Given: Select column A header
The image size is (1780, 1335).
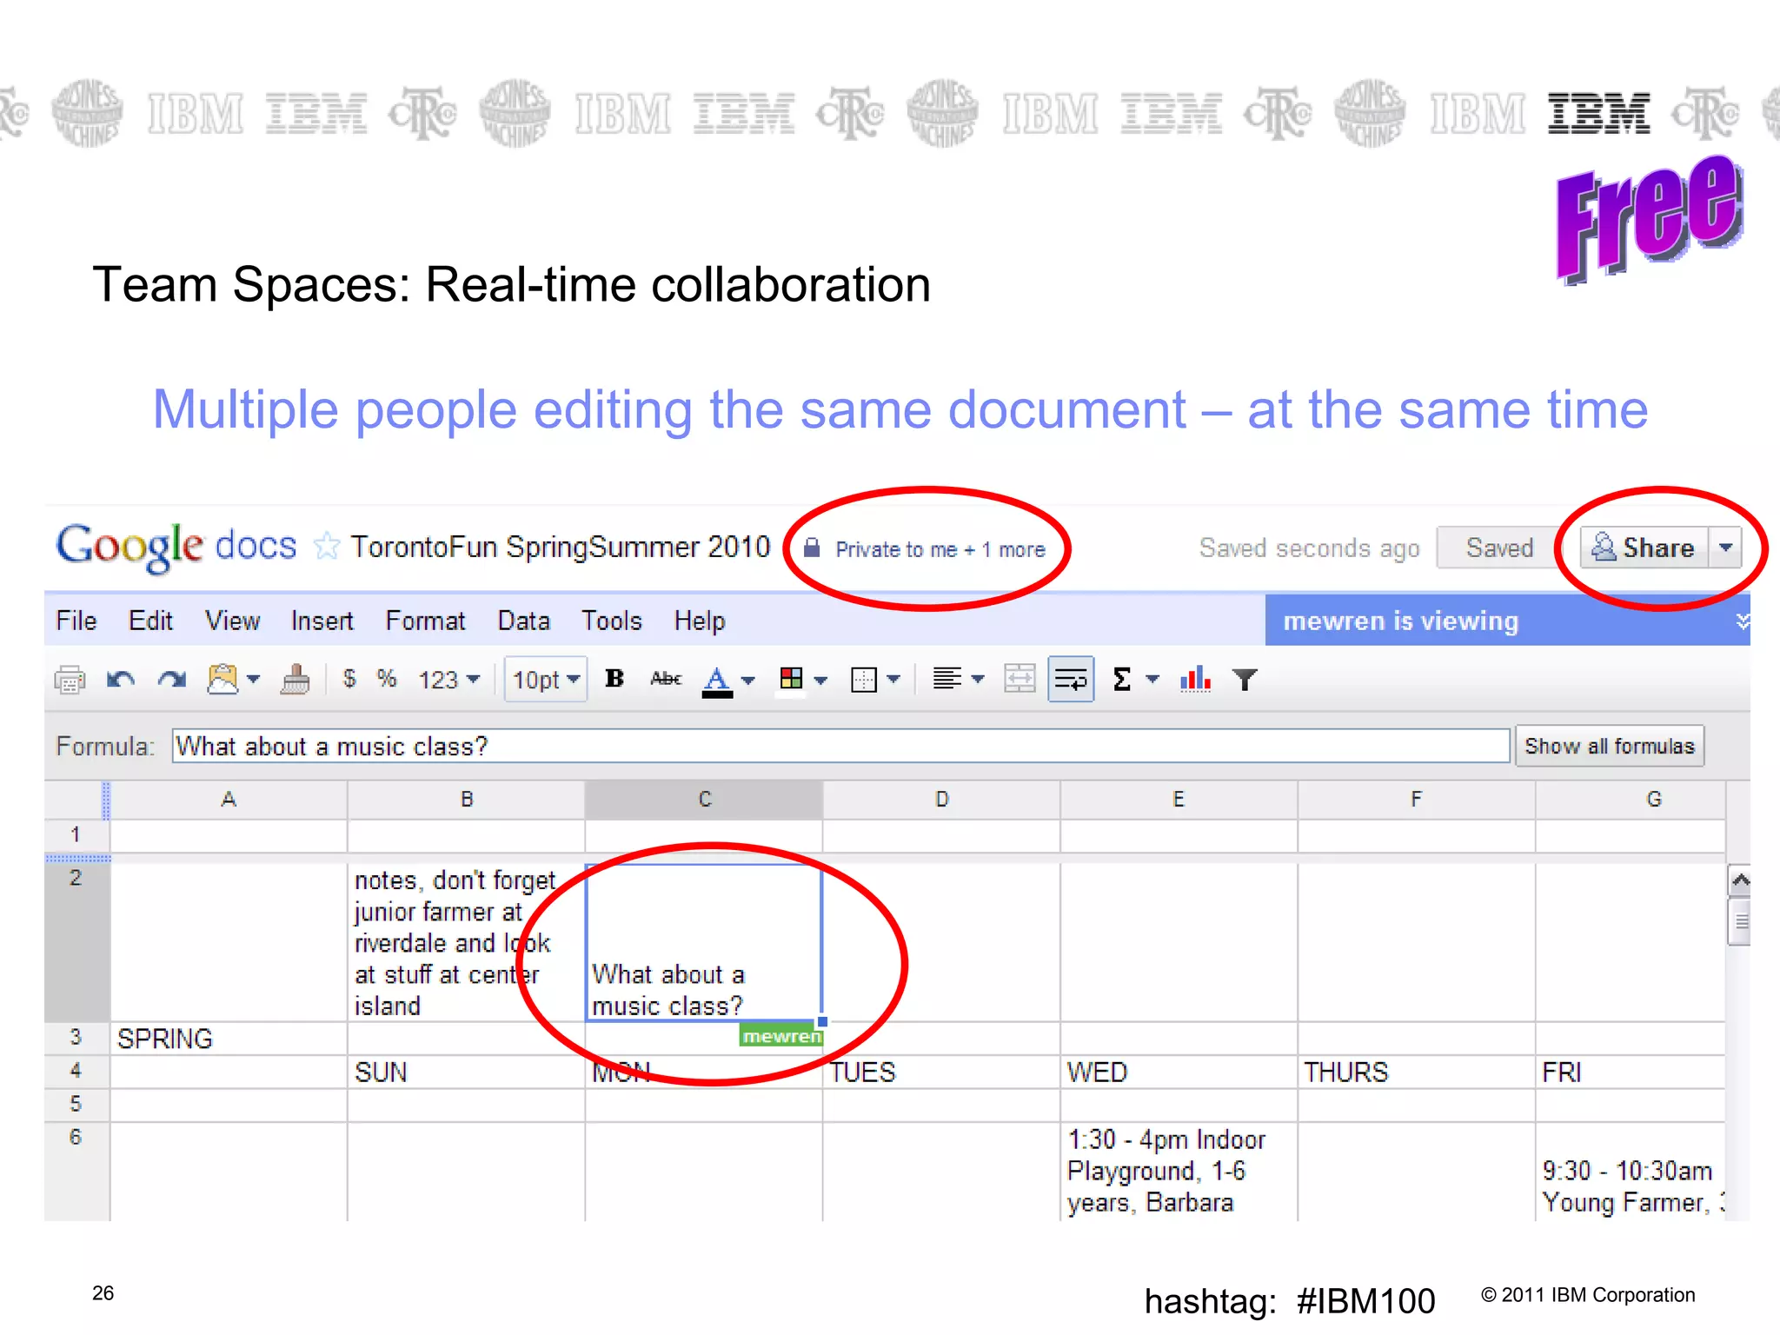Looking at the screenshot, I should pos(229,799).
